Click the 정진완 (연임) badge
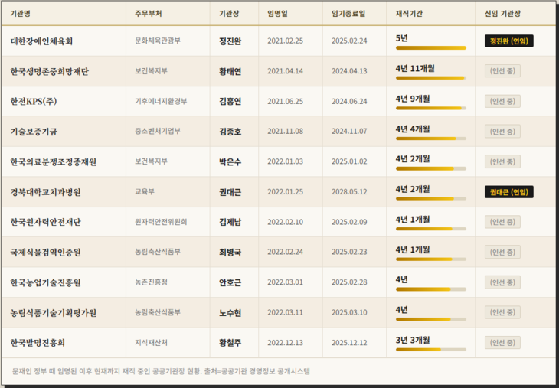Screen dimensions: 559x388 [508, 41]
